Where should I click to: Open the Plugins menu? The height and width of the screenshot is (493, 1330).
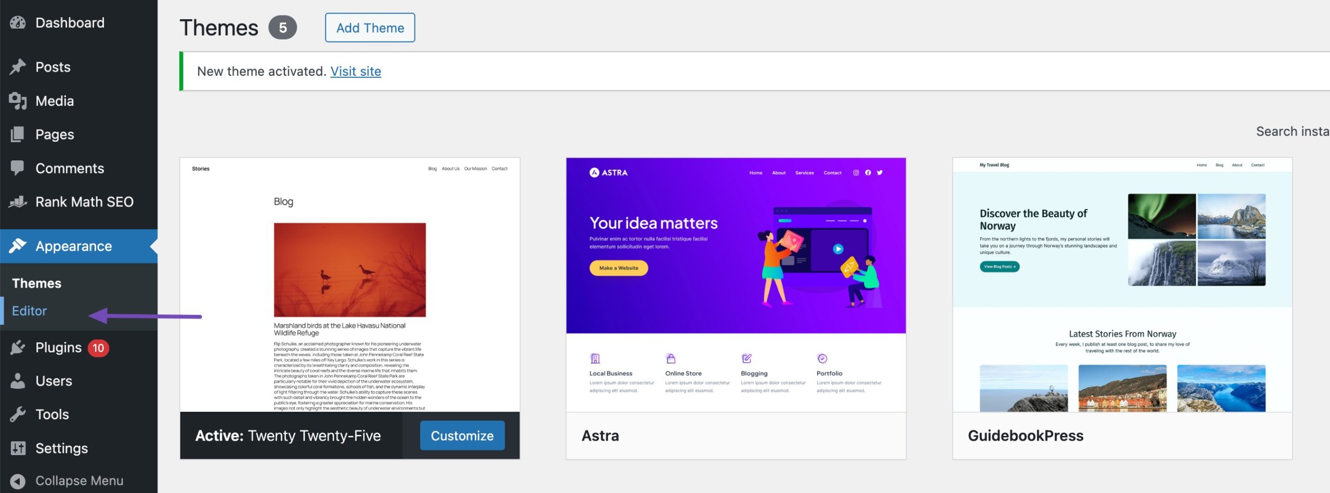(x=78, y=347)
